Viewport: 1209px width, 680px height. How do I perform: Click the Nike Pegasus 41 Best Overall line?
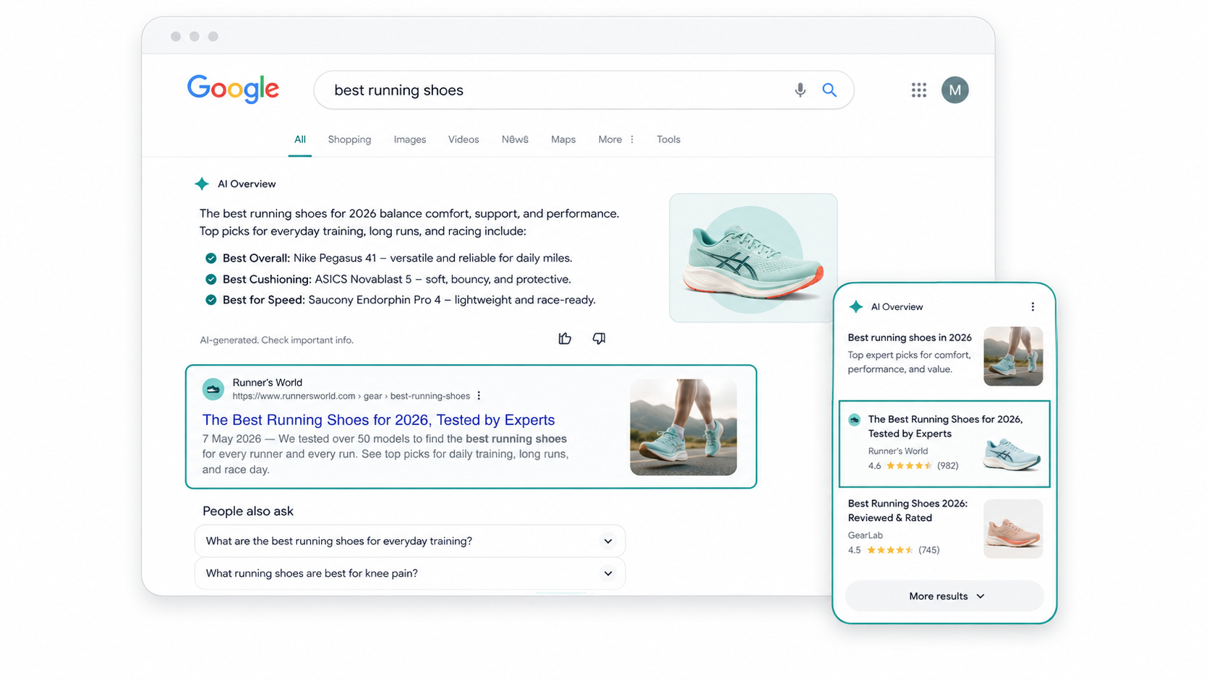[397, 258]
